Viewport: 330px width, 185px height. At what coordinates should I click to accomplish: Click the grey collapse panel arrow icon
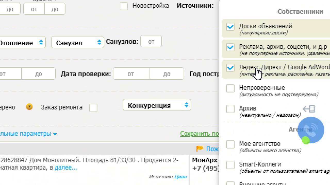(x=309, y=109)
